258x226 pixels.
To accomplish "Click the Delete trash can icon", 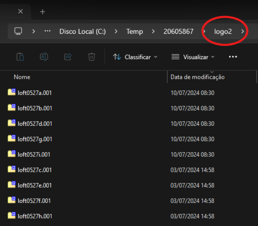I will click(91, 57).
